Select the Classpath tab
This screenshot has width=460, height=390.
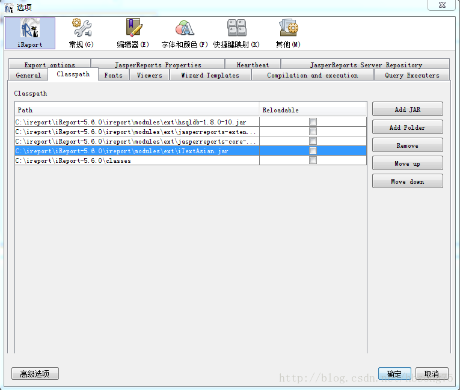click(x=73, y=74)
